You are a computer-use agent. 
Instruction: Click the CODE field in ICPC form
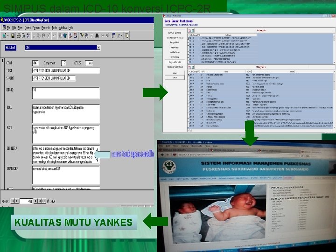(x=35, y=63)
